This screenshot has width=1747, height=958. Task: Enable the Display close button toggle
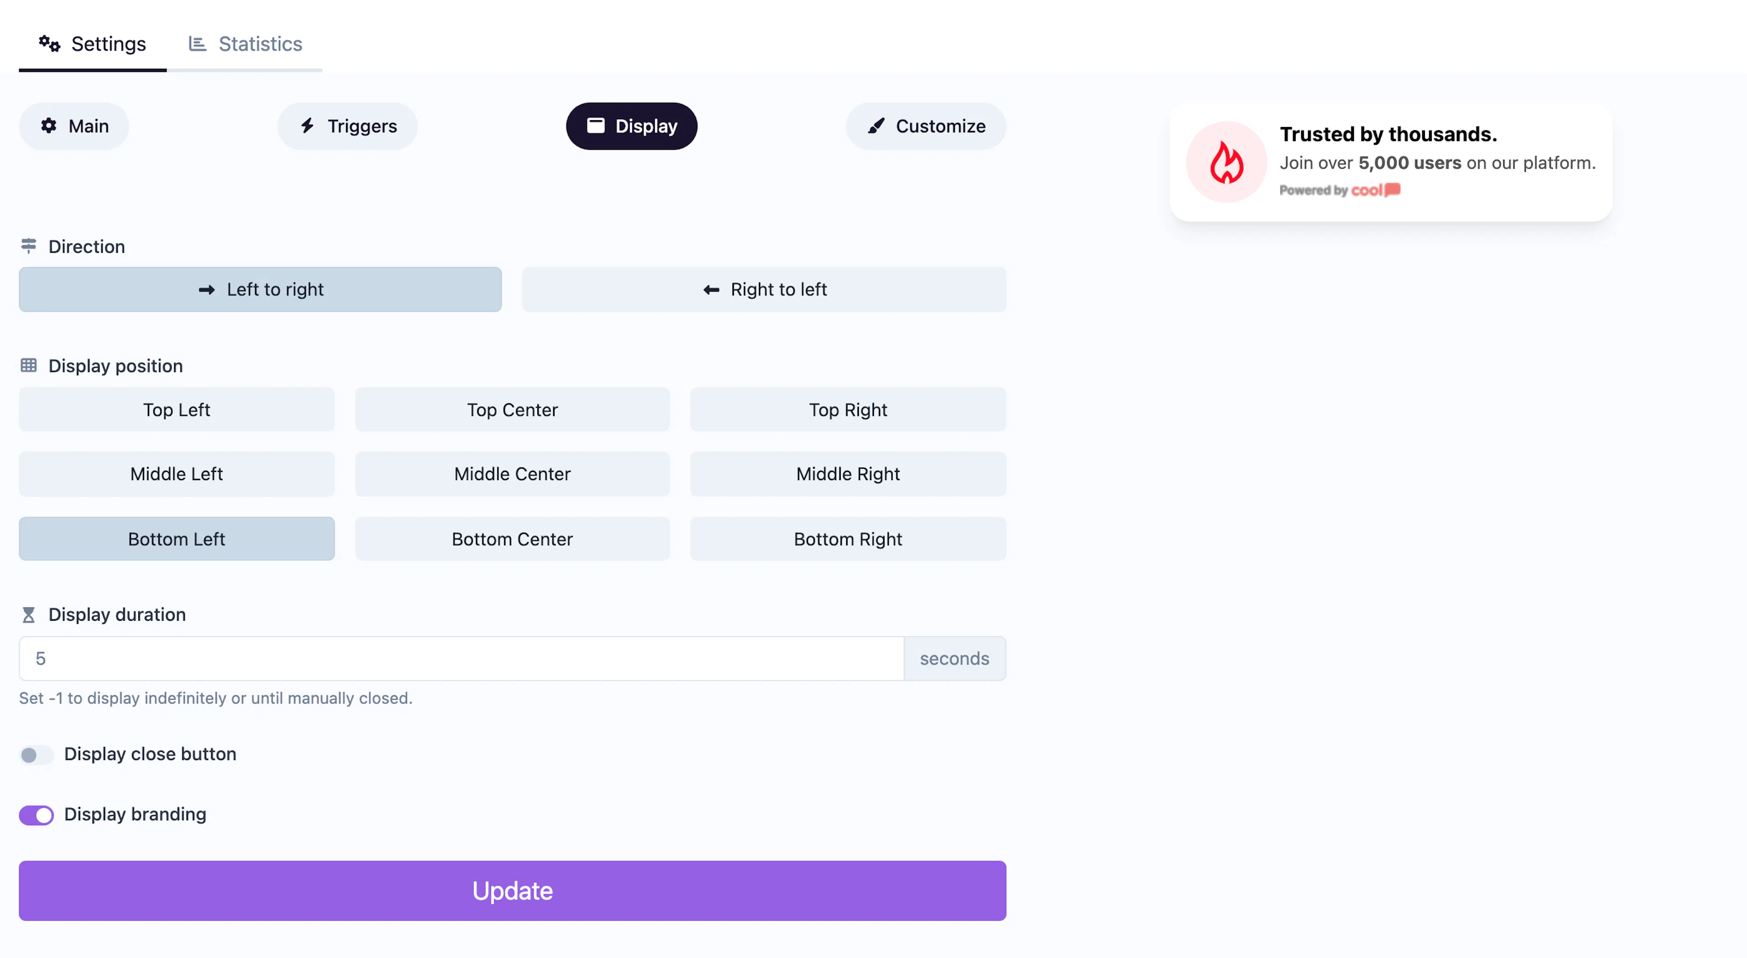[36, 755]
